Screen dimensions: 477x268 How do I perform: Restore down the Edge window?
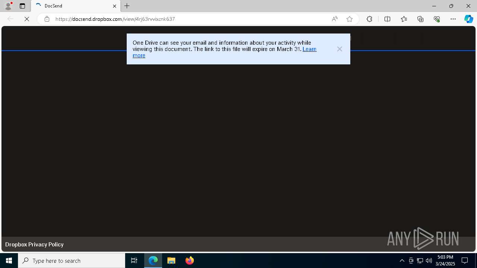click(x=451, y=6)
